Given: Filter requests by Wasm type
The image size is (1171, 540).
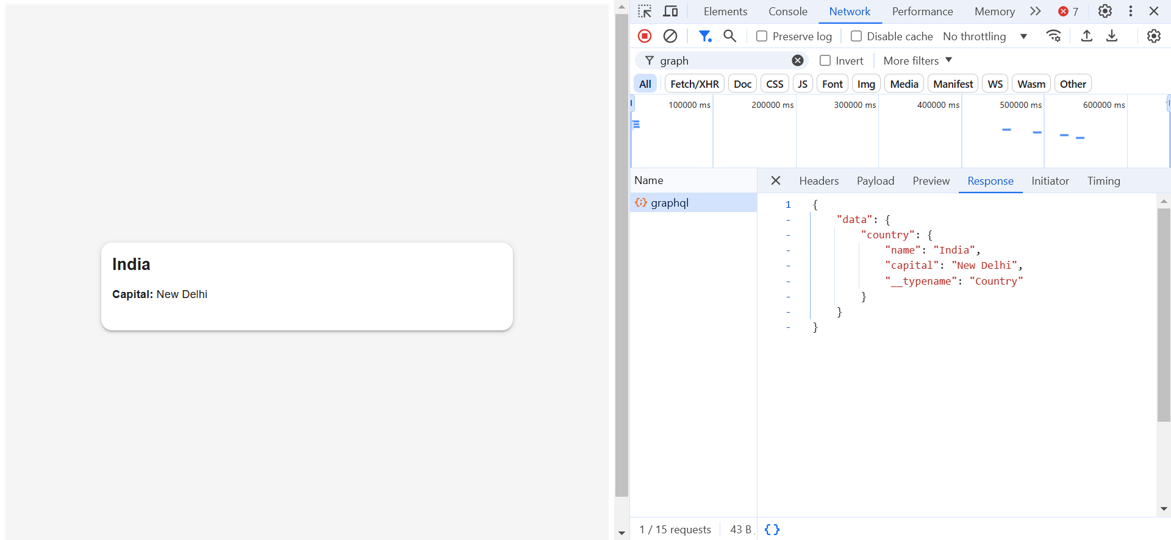Looking at the screenshot, I should pyautogui.click(x=1031, y=83).
